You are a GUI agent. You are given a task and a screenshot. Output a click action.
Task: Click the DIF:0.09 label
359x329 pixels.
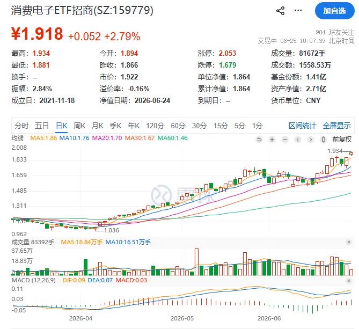pyautogui.click(x=74, y=280)
